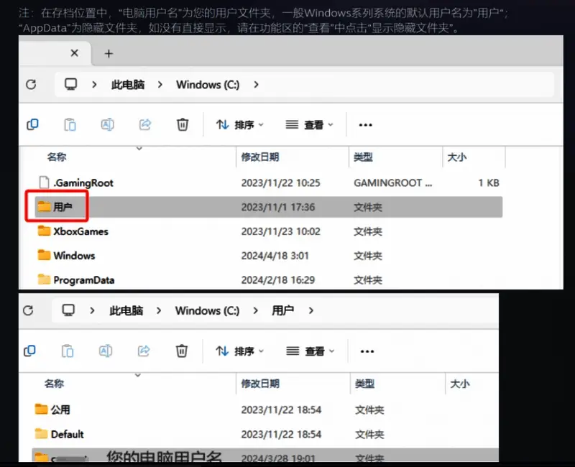Click the Delete trash icon in the toolbar
575x467 pixels.
[x=183, y=124]
